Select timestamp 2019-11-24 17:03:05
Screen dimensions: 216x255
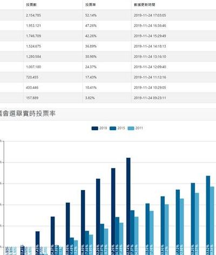(x=150, y=15)
